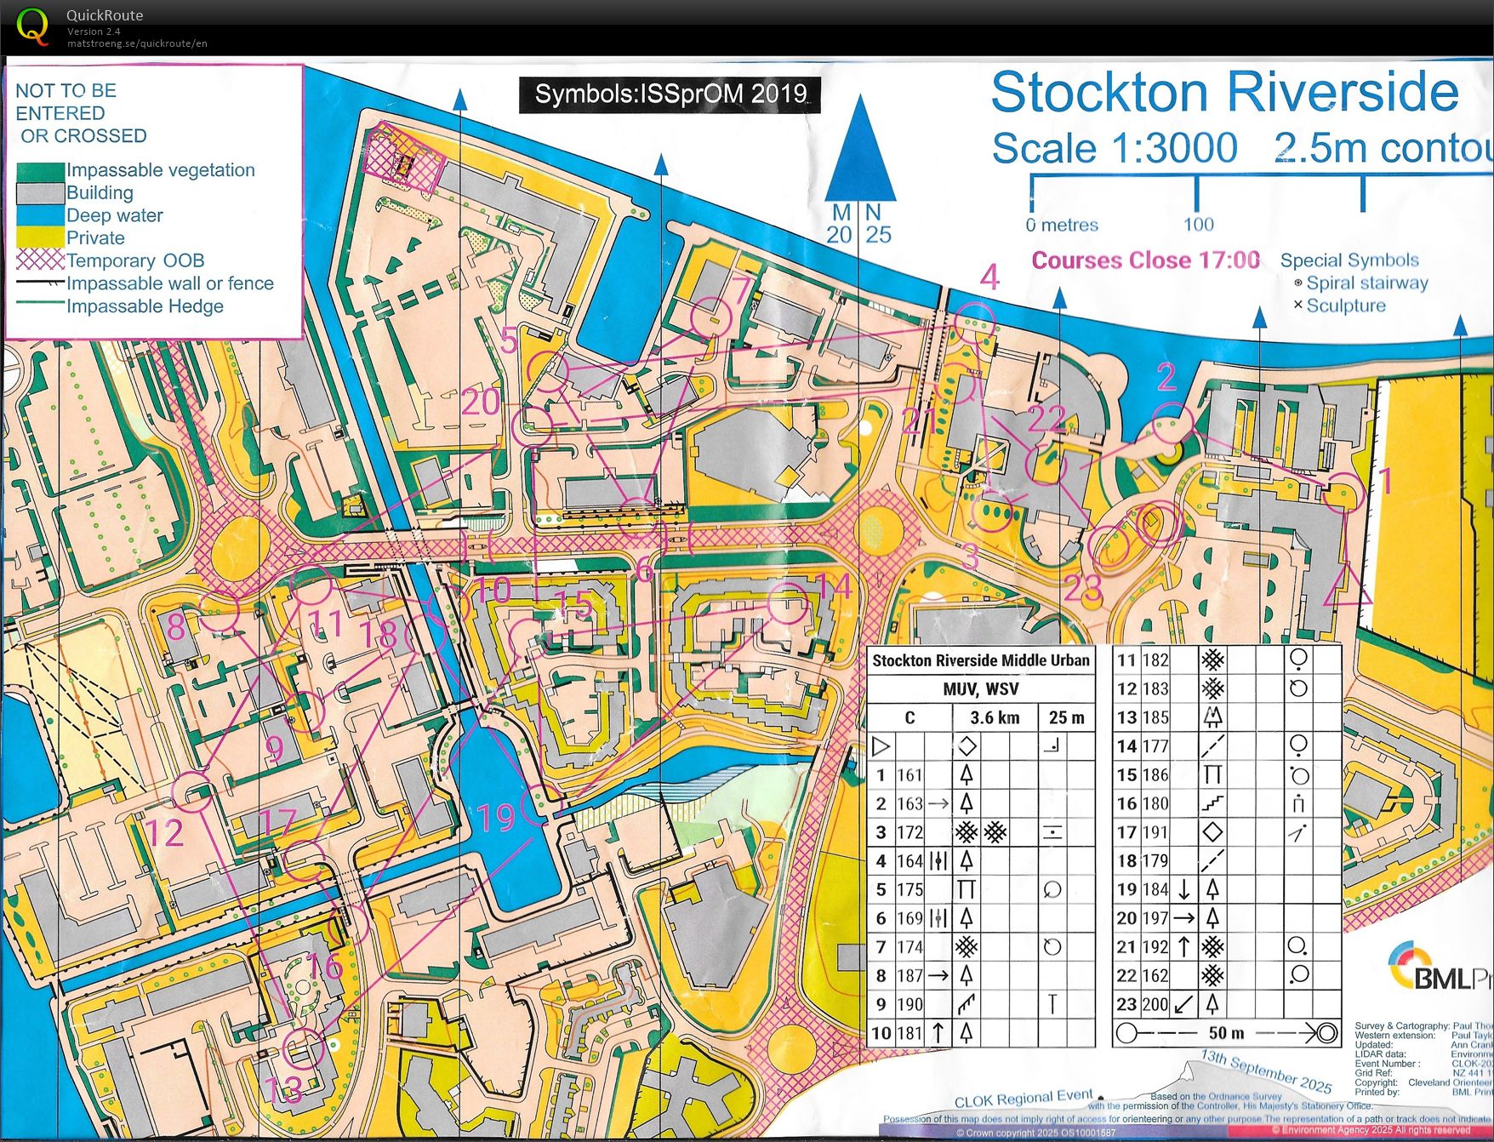Click the QuickRoute Q logo
The height and width of the screenshot is (1142, 1494).
(32, 26)
